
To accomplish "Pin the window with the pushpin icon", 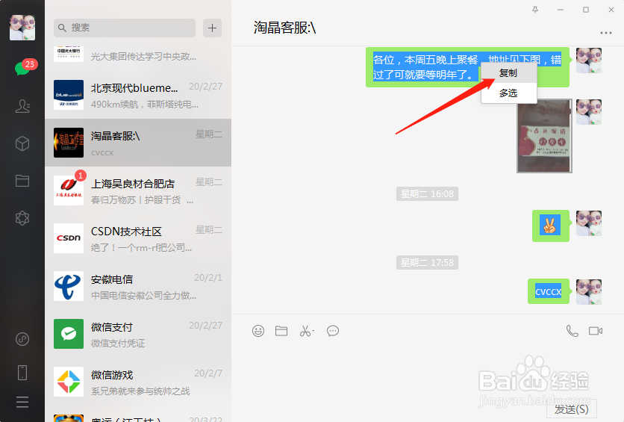I will point(535,10).
